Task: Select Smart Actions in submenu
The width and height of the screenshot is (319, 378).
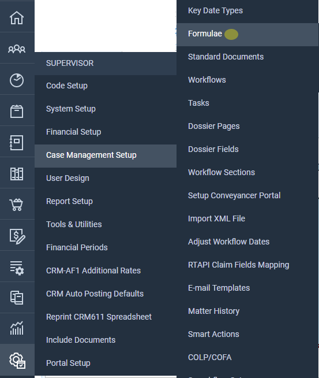Action: [x=247, y=335]
